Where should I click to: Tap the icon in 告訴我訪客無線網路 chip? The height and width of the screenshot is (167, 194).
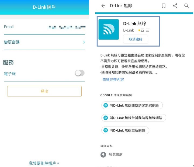coord(106,118)
